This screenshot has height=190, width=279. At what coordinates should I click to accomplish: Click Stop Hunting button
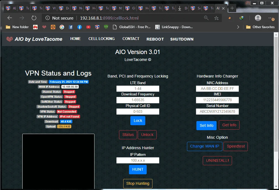[138, 183]
